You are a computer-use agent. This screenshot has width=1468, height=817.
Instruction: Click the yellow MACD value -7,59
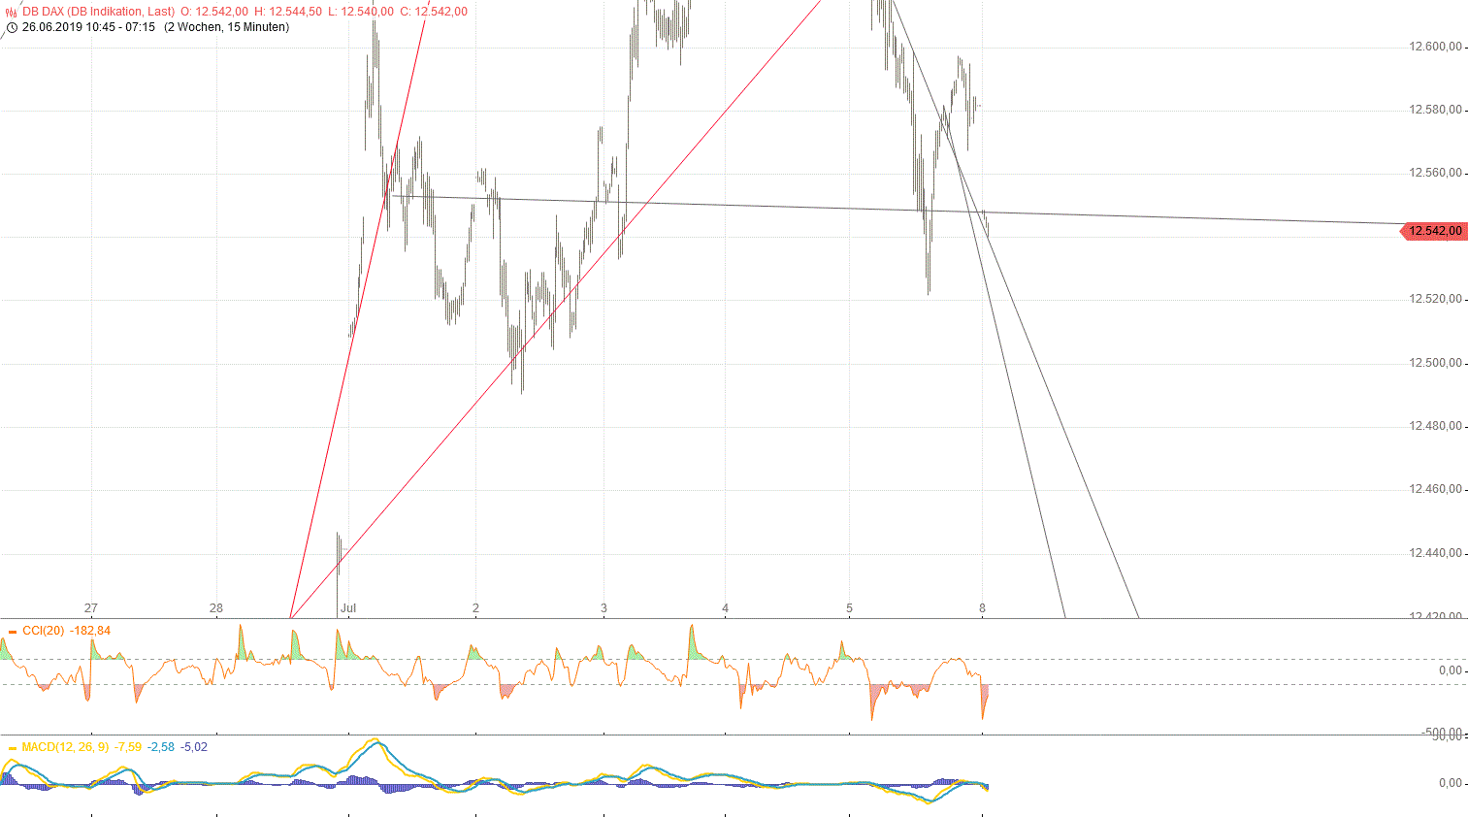pyautogui.click(x=127, y=747)
